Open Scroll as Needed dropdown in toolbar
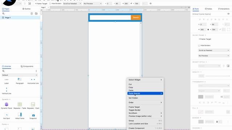232x130 pixels. [72, 4]
